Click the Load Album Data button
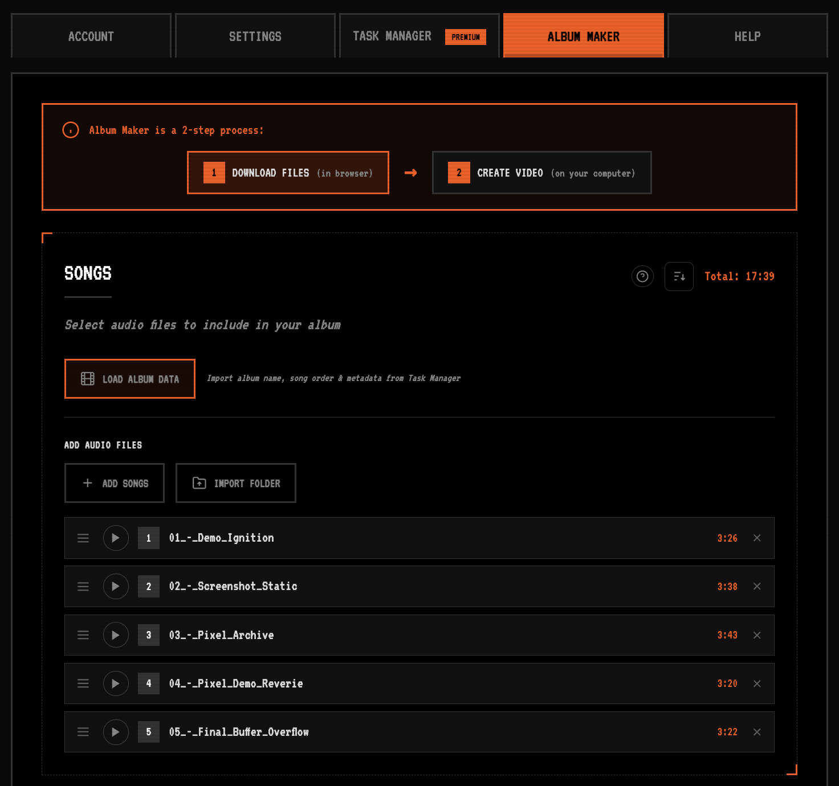Image resolution: width=839 pixels, height=786 pixels. pyautogui.click(x=129, y=379)
